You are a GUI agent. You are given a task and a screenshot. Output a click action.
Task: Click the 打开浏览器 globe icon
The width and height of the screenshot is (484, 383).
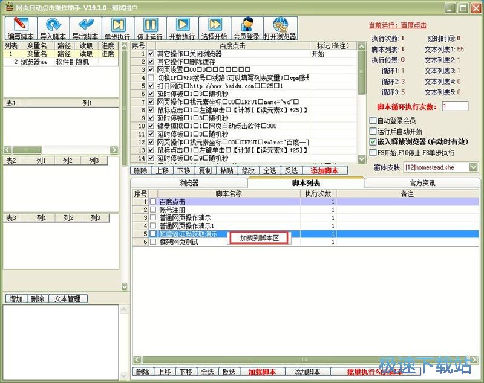coord(280,28)
